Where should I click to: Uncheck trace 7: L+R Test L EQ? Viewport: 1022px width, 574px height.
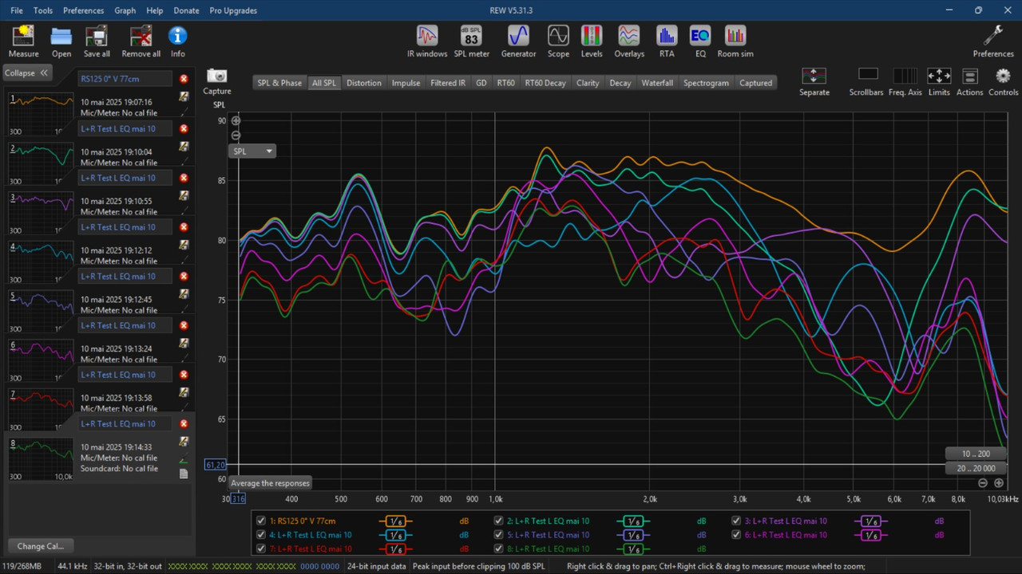click(260, 549)
